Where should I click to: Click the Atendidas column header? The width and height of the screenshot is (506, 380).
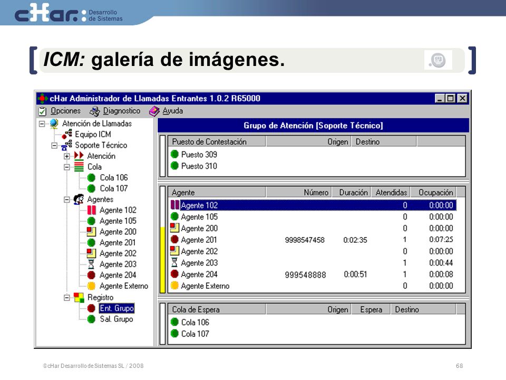click(391, 192)
